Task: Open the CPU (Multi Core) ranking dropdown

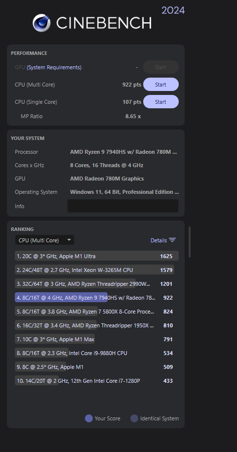Action: click(x=44, y=240)
